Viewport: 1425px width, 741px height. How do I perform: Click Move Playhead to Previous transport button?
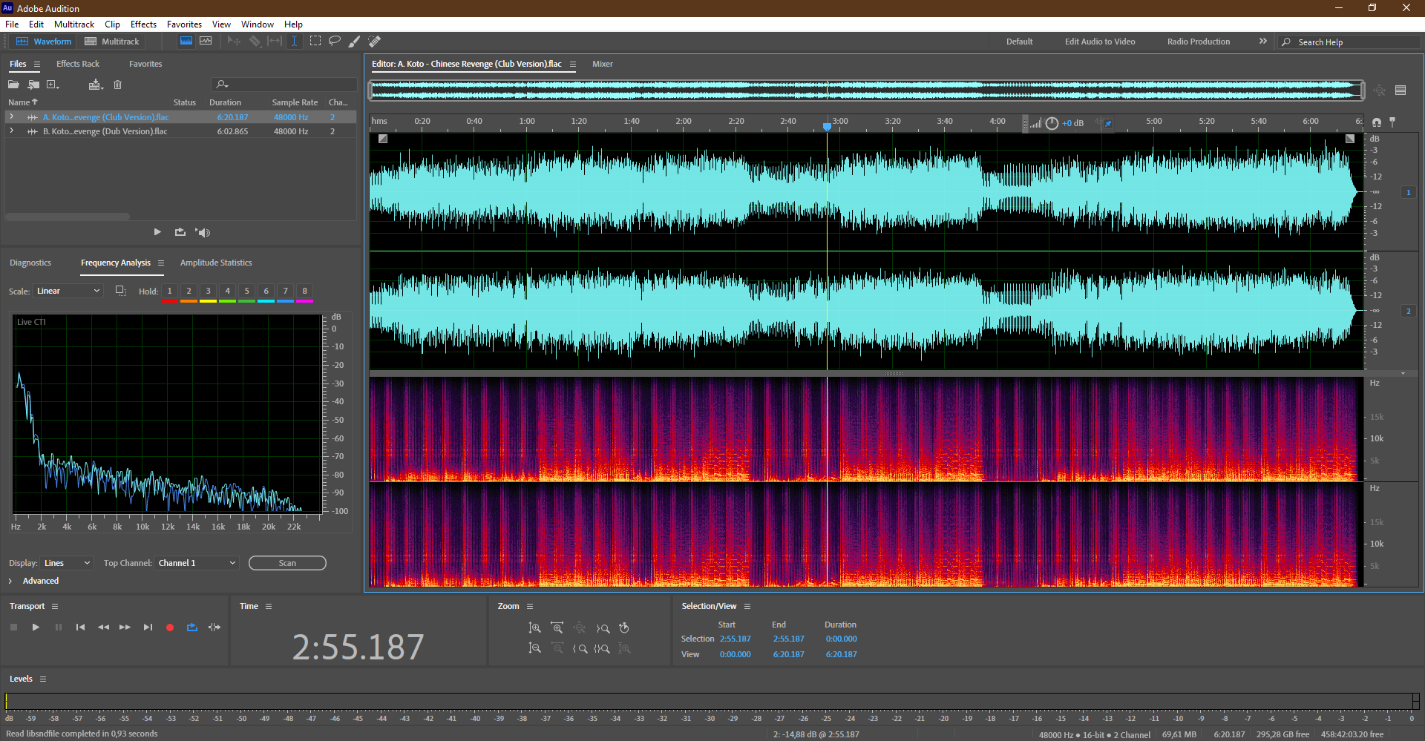pyautogui.click(x=80, y=628)
